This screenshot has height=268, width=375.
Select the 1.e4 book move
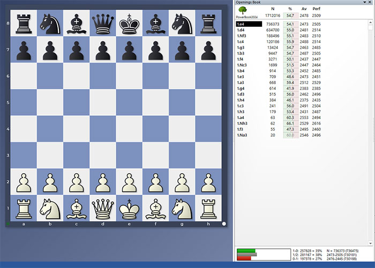(249, 24)
